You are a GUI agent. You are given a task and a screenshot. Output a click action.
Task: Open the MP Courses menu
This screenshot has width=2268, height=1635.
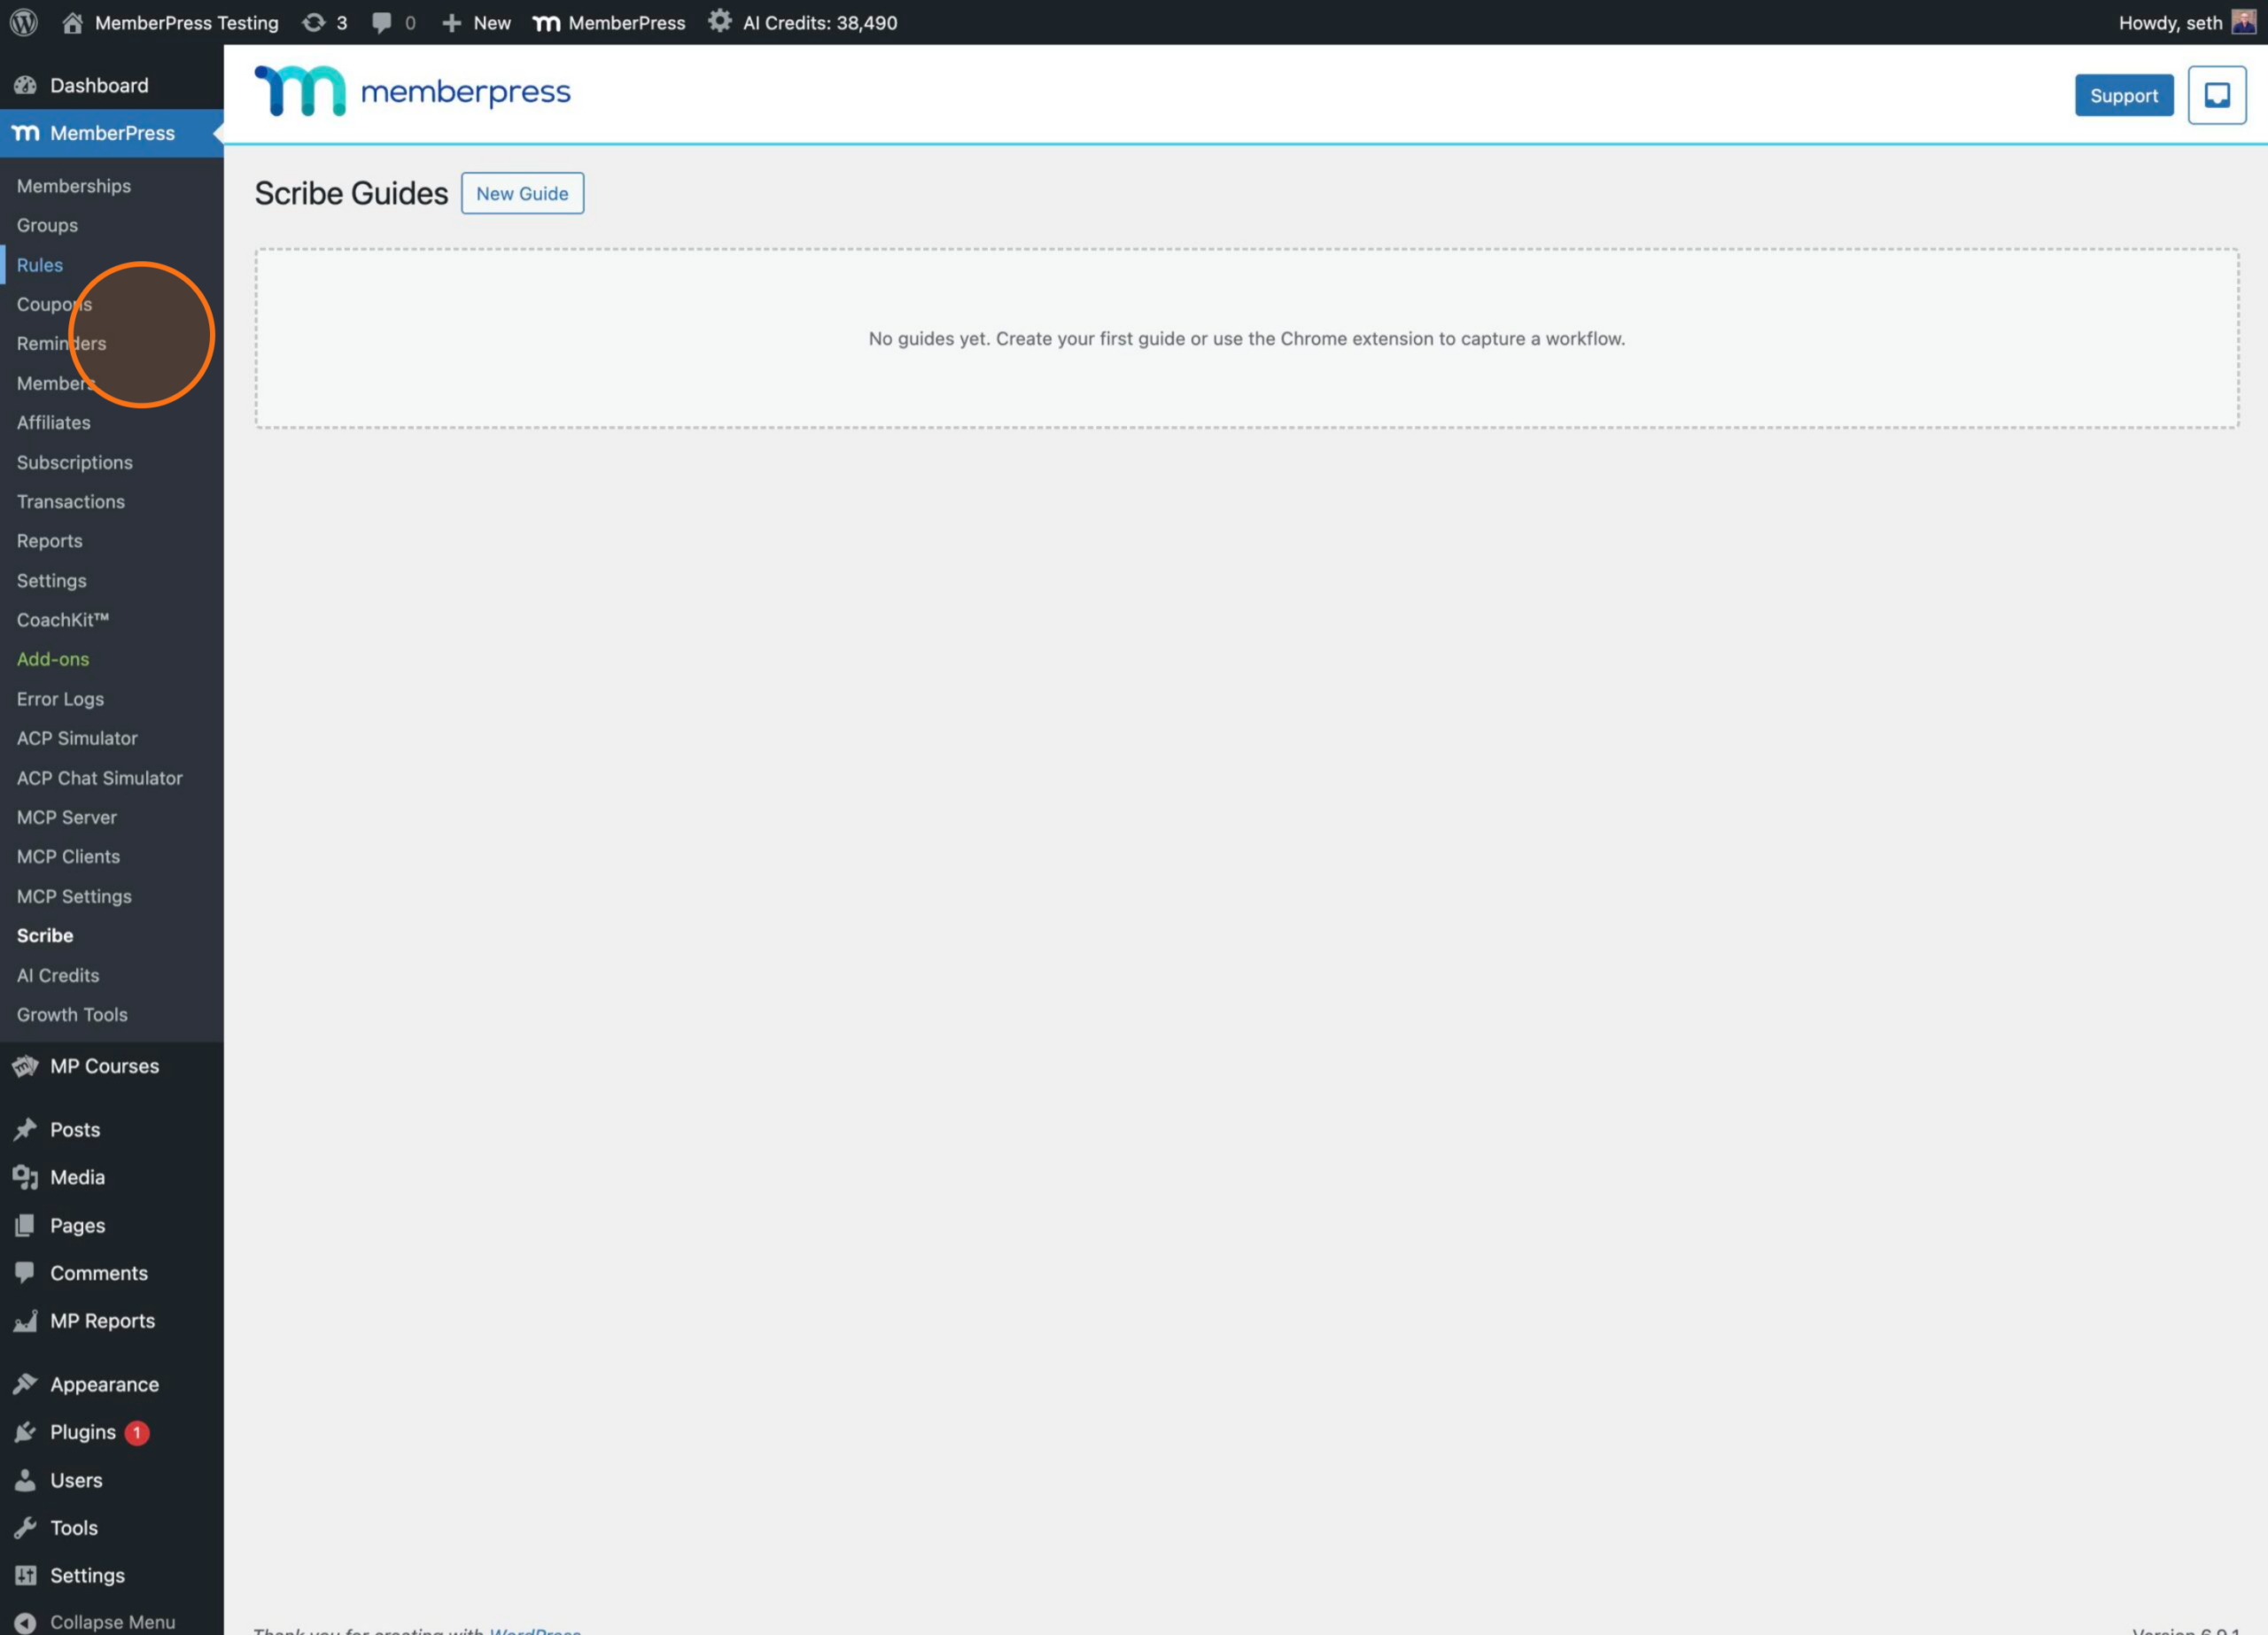[x=112, y=1066]
